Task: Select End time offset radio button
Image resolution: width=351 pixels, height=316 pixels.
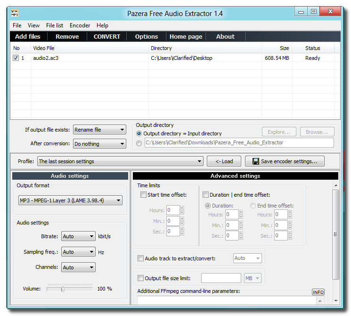Action: (253, 206)
